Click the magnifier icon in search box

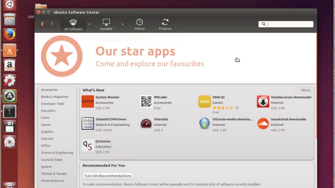click(x=264, y=24)
